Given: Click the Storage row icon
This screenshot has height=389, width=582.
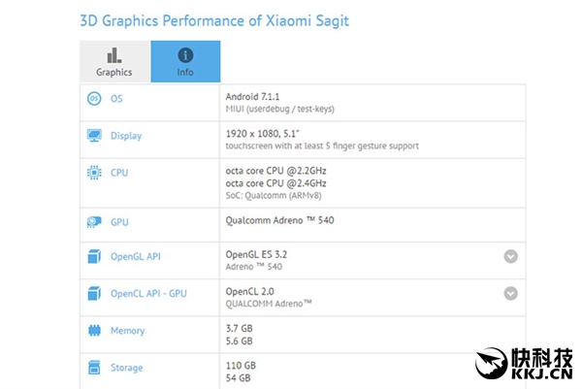Looking at the screenshot, I should pos(94,368).
